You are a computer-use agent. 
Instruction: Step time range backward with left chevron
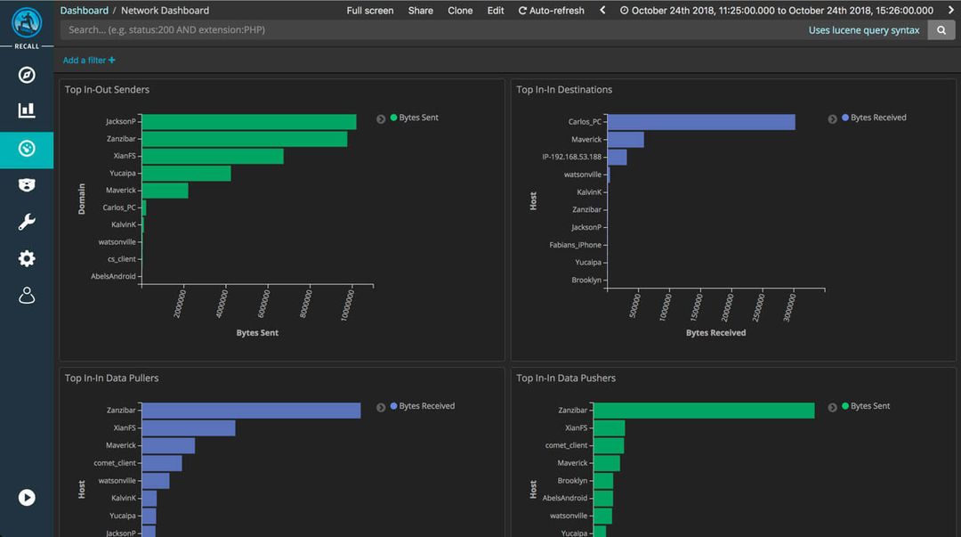(x=602, y=11)
